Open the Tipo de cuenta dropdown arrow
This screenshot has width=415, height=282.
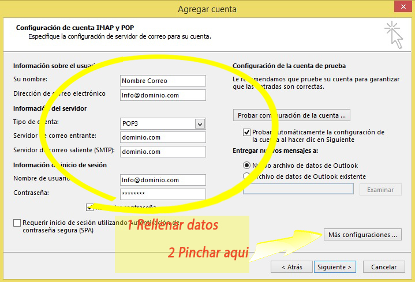[200, 124]
